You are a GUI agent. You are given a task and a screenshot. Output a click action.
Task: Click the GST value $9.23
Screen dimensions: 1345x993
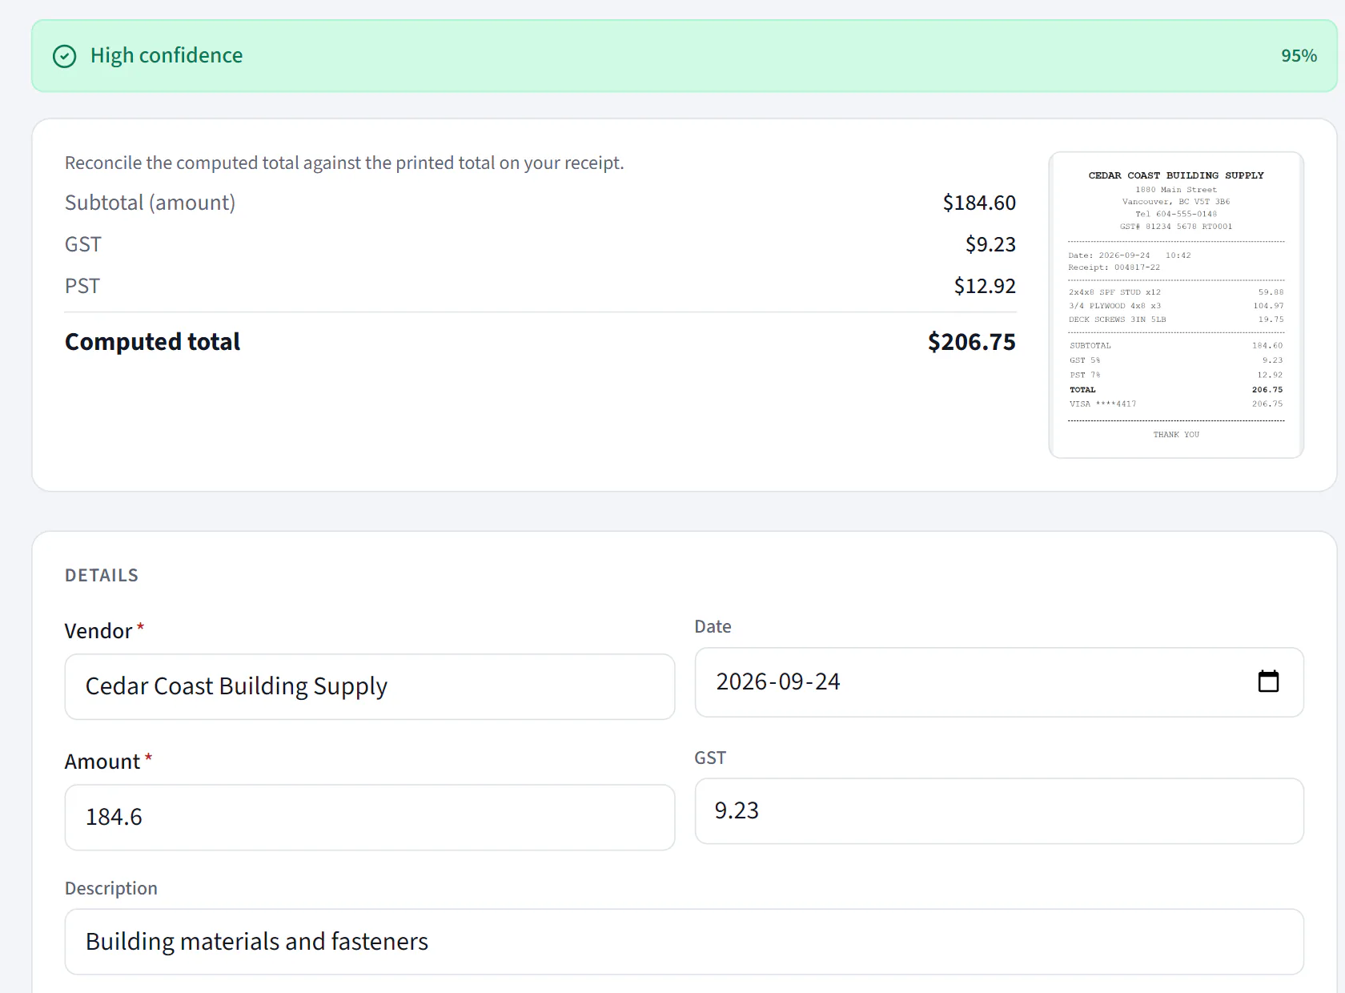990,244
